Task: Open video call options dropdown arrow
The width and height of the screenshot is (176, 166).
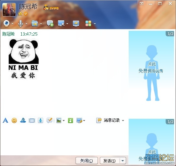Action: coord(12,24)
